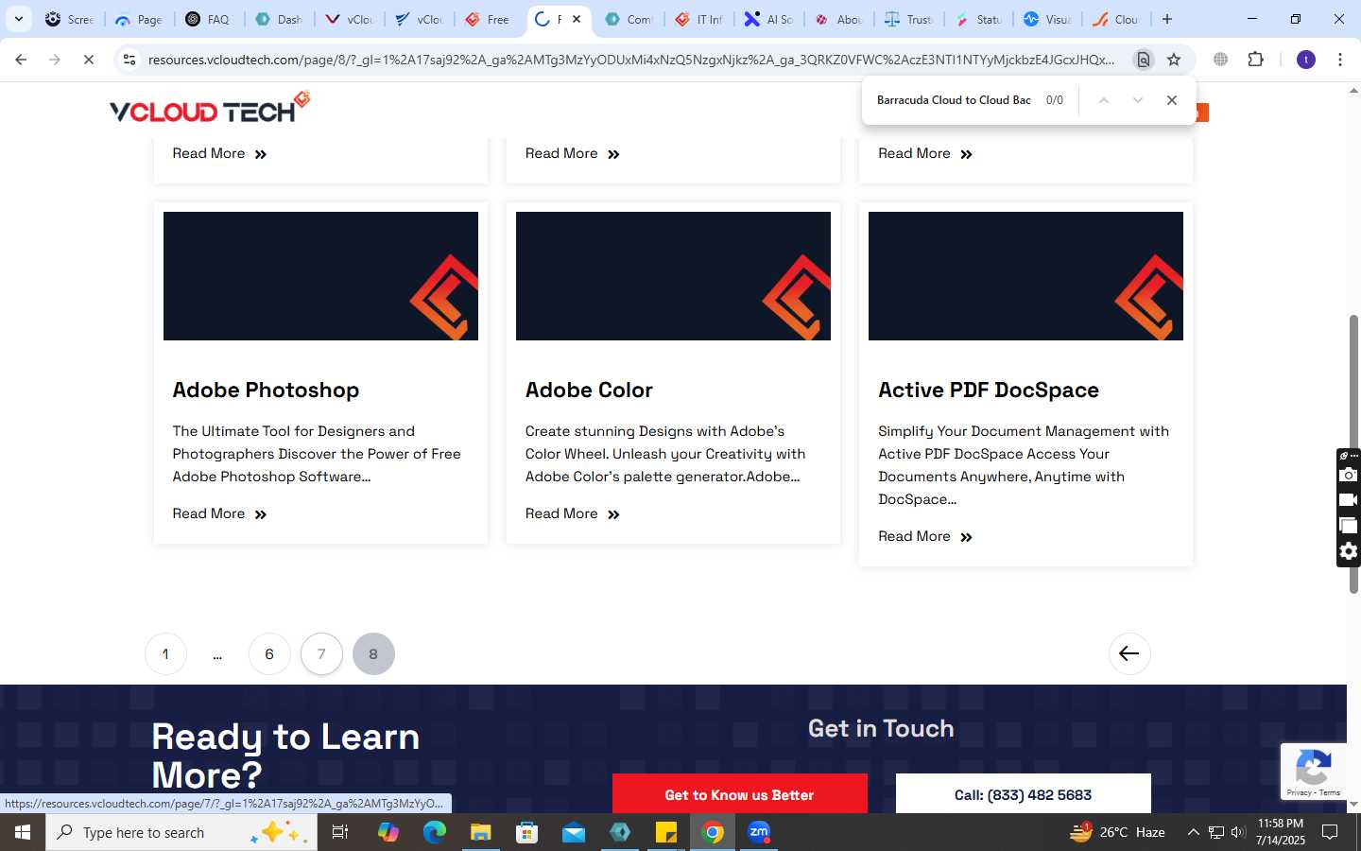Click the video record icon on side panel

[x=1349, y=500]
